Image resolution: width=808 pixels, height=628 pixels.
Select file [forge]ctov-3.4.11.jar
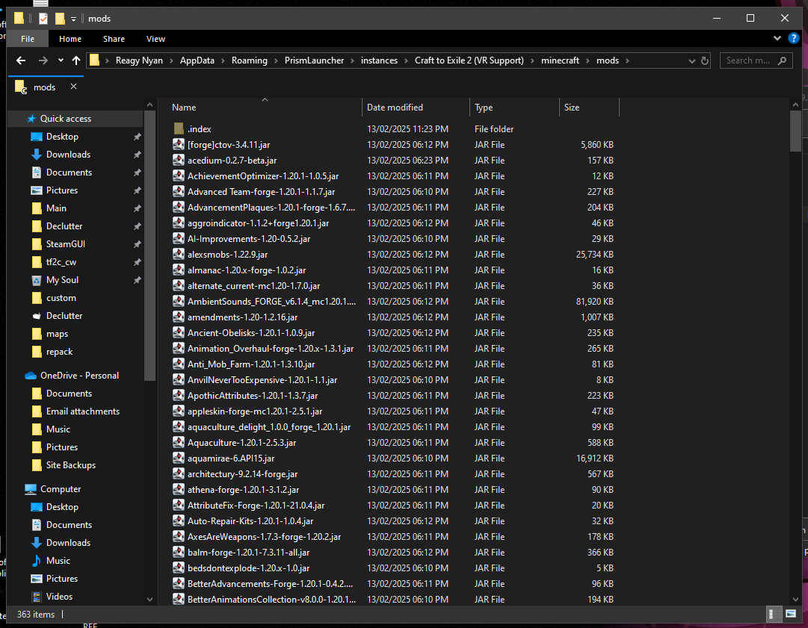click(x=229, y=145)
